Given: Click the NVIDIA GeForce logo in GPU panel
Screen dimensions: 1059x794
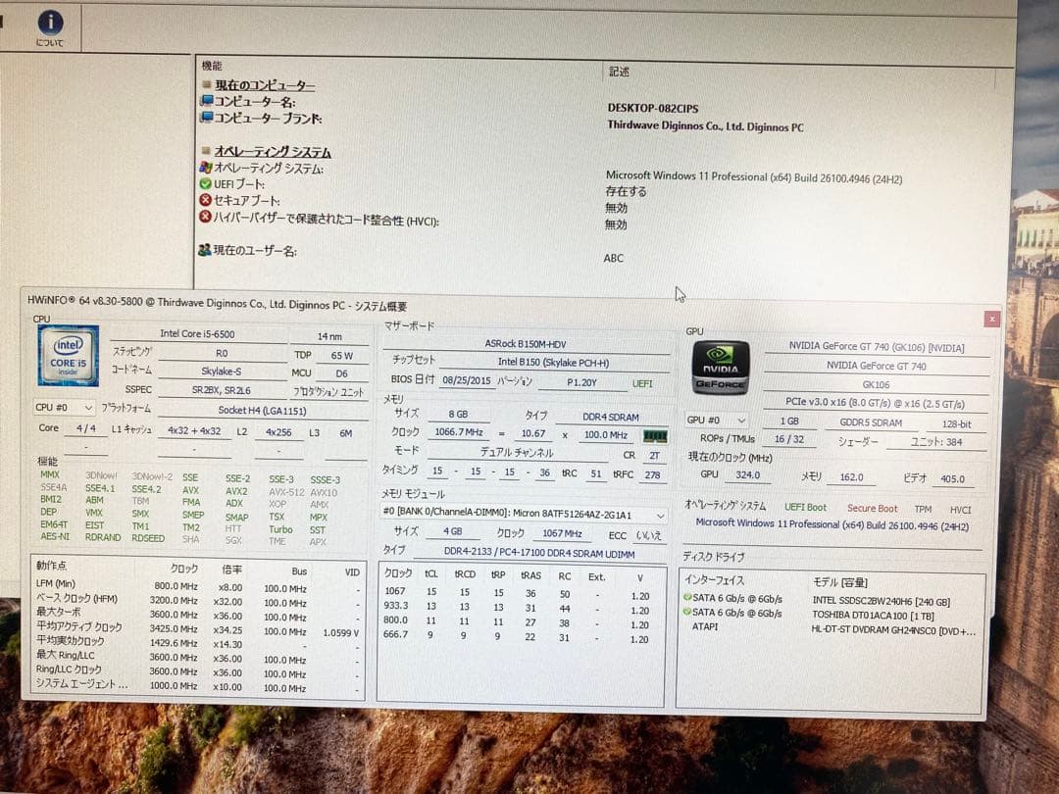Looking at the screenshot, I should click(720, 368).
